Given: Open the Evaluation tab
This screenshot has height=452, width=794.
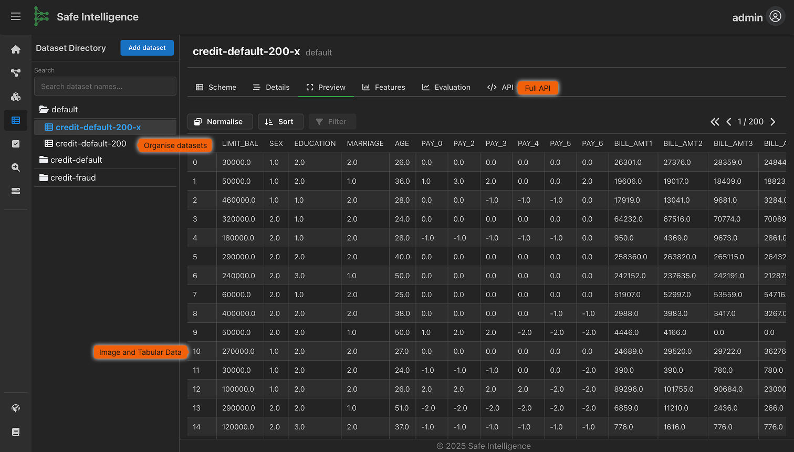Looking at the screenshot, I should click(x=446, y=87).
